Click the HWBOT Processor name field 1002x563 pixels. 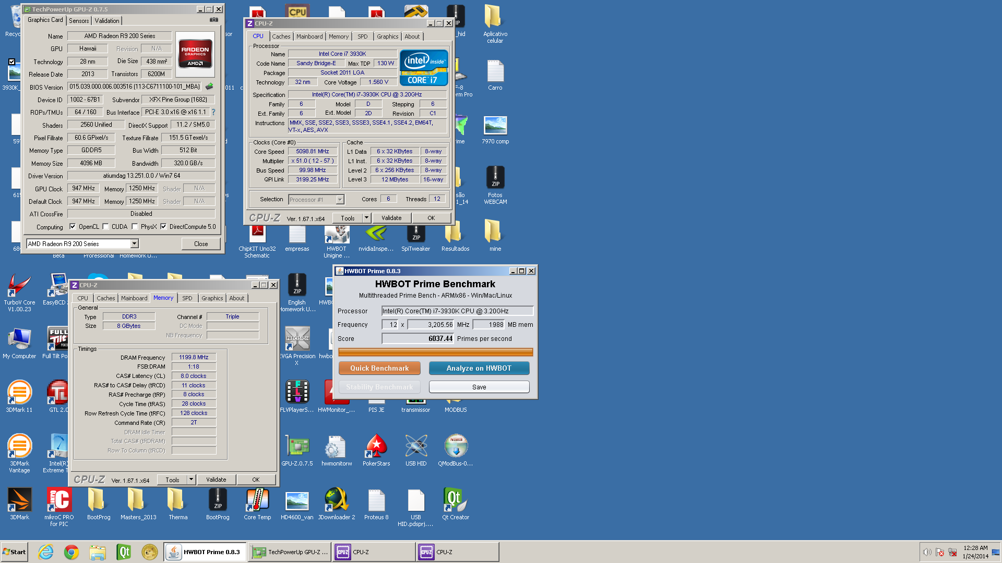tap(458, 311)
